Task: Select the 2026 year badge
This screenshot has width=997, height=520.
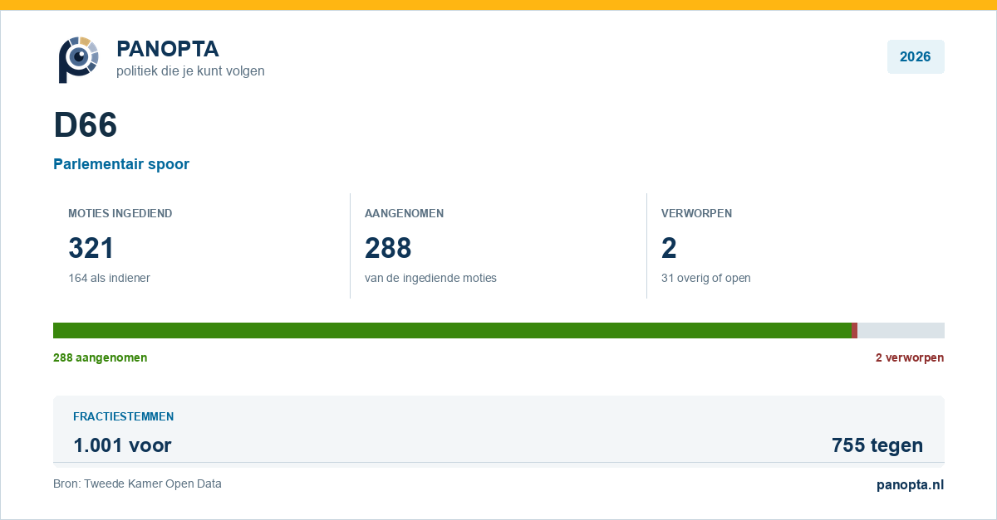Action: pyautogui.click(x=916, y=56)
